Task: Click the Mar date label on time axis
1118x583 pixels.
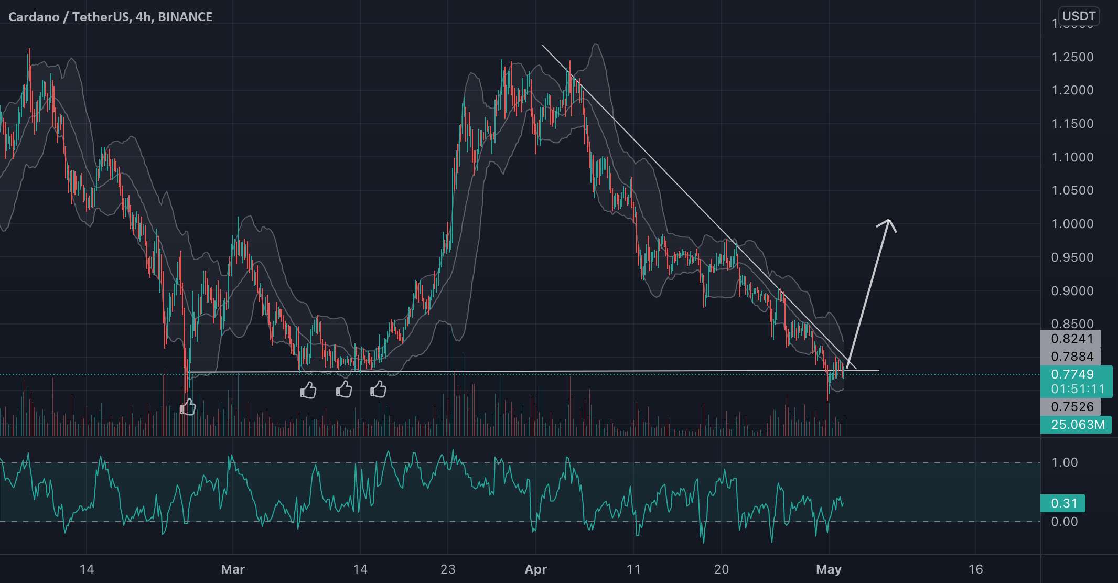Action: click(x=233, y=569)
